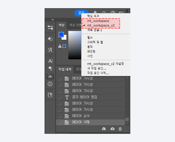Click document icon beside 레이어 순서

67,116
